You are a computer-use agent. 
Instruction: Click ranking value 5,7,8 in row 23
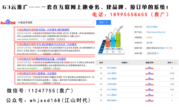coord(172,79)
